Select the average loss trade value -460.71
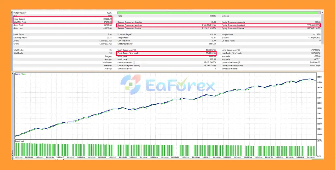The image size is (335, 170). 317,59
